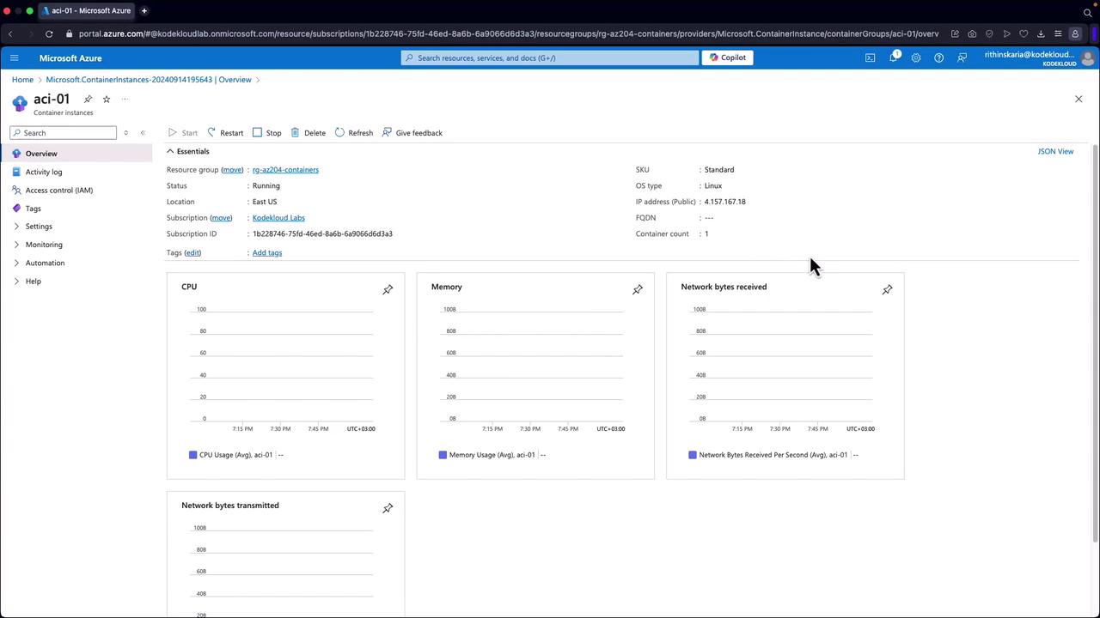1100x618 pixels.
Task: Click CPU Usage legend color swatch
Action: pyautogui.click(x=193, y=455)
